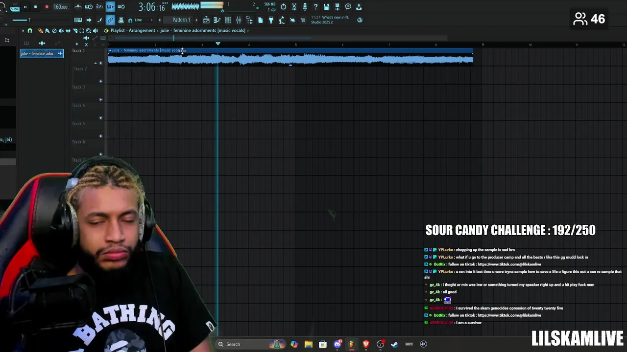Select the zoom magnifier tool
This screenshot has width=627, height=352.
click(89, 30)
